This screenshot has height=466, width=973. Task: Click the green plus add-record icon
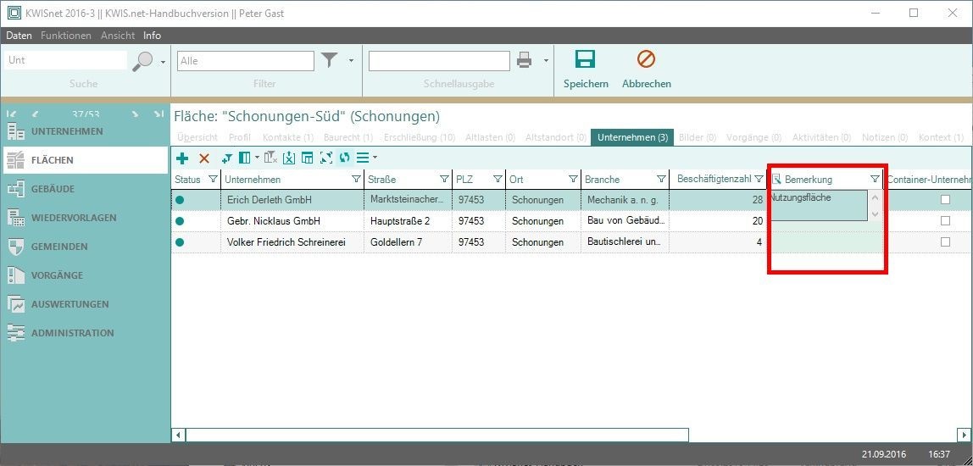point(182,158)
